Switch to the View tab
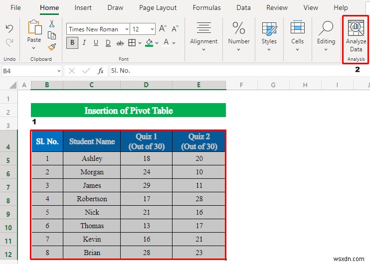This screenshot has width=370, height=264. (x=311, y=7)
